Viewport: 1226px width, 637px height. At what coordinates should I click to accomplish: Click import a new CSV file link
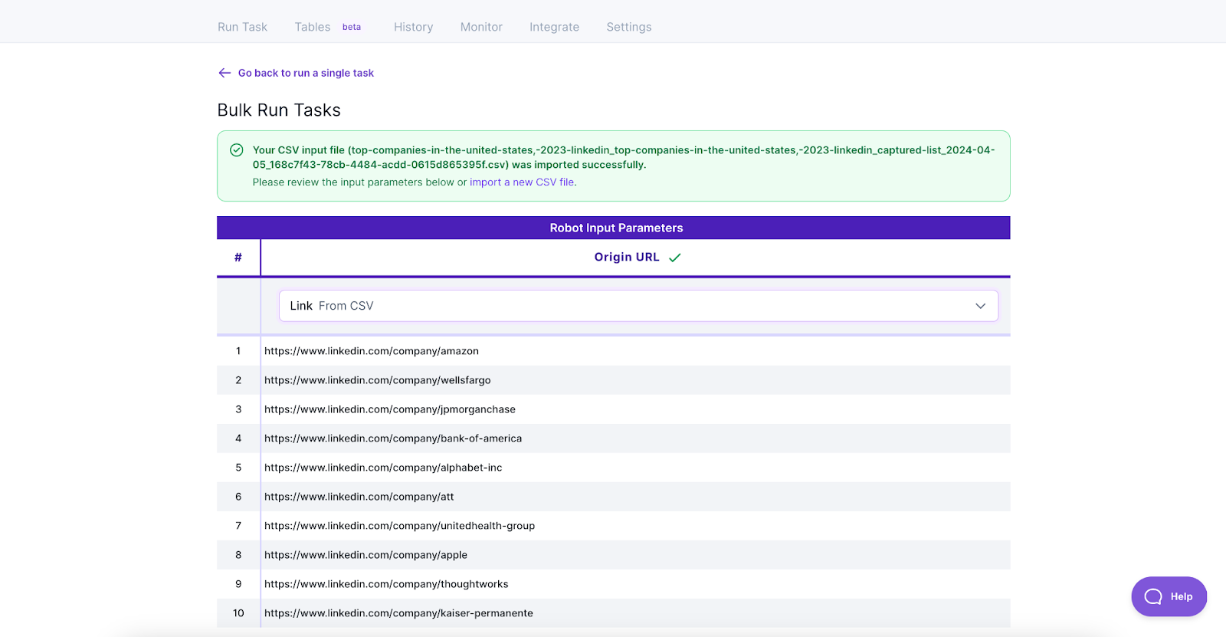click(522, 182)
